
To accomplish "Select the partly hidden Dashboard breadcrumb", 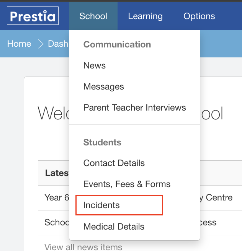I will tap(59, 44).
